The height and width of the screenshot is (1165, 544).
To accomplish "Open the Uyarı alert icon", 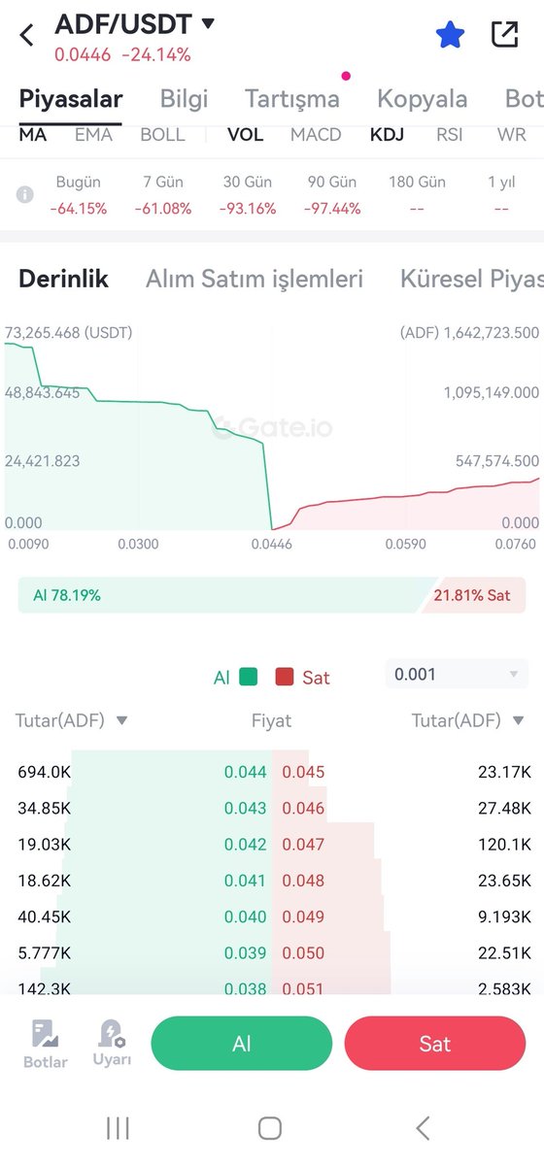I will point(112,1044).
